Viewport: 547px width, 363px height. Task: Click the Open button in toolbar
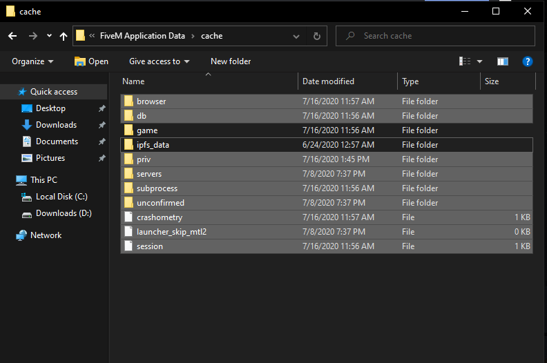tap(91, 61)
